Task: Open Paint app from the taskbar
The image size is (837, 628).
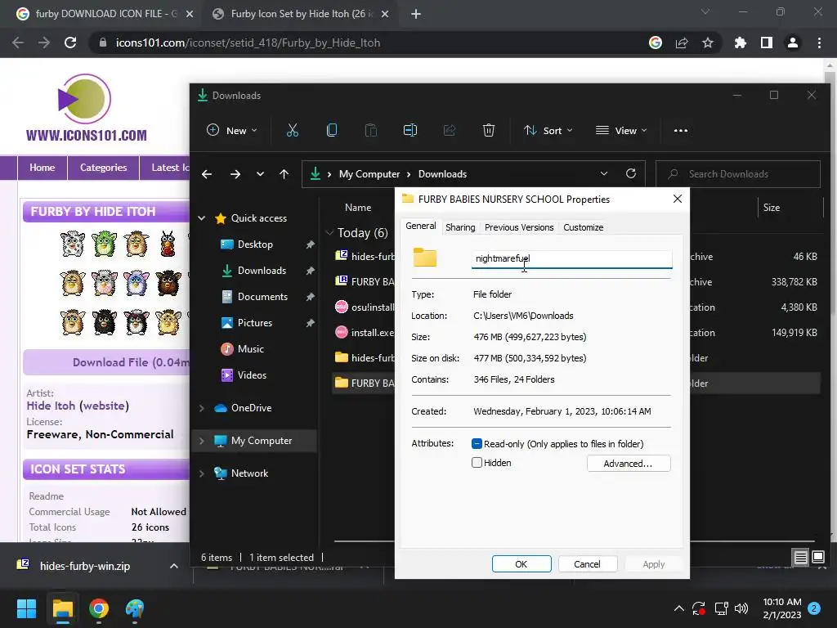Action: [135, 608]
